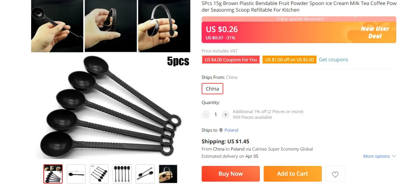This screenshot has height=187, width=407.
Task: Select sixth thumbnail of bent spoon in hand
Action: [x=168, y=174]
